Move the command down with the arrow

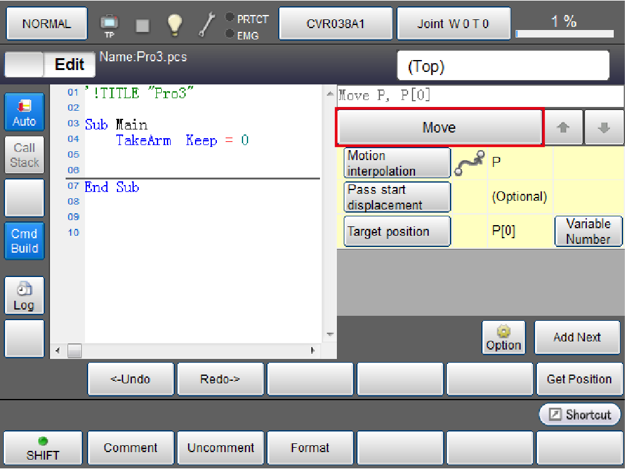point(603,128)
